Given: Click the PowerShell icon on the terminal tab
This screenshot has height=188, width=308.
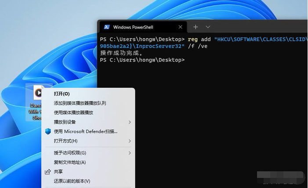Looking at the screenshot, I should pos(106,27).
